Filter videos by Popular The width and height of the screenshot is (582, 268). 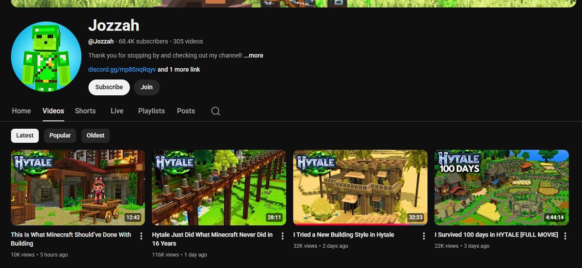click(x=60, y=135)
